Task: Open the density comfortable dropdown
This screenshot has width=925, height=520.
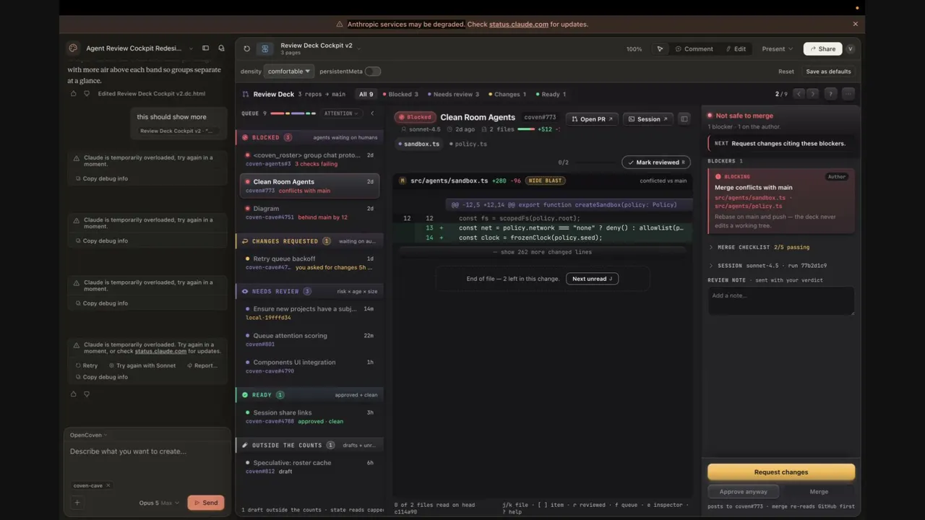Action: (289, 71)
